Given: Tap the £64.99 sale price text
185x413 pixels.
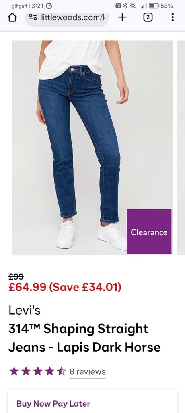Looking at the screenshot, I should tap(27, 287).
